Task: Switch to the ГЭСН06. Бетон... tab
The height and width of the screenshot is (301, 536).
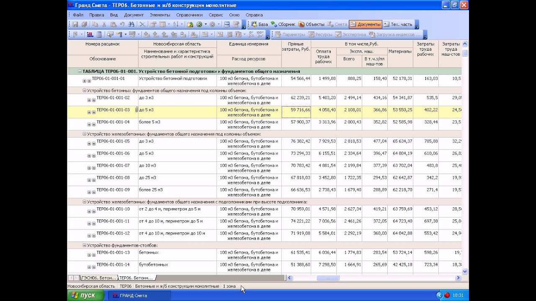Action: click(x=99, y=278)
